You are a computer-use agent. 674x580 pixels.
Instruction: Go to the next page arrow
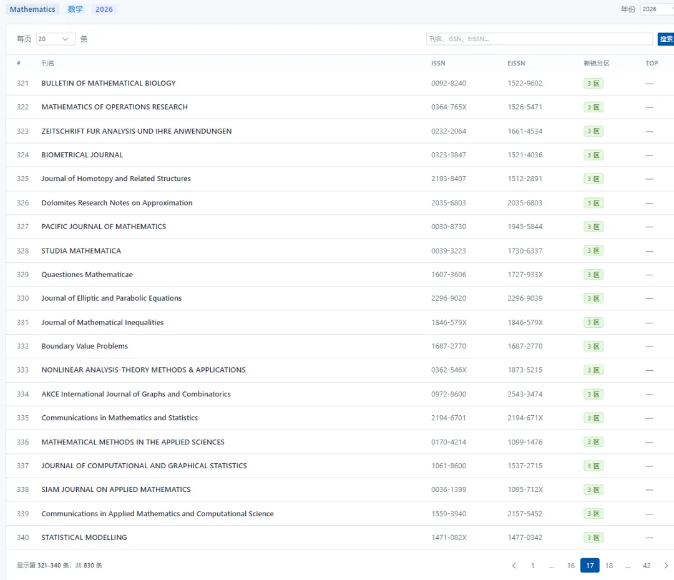point(666,566)
